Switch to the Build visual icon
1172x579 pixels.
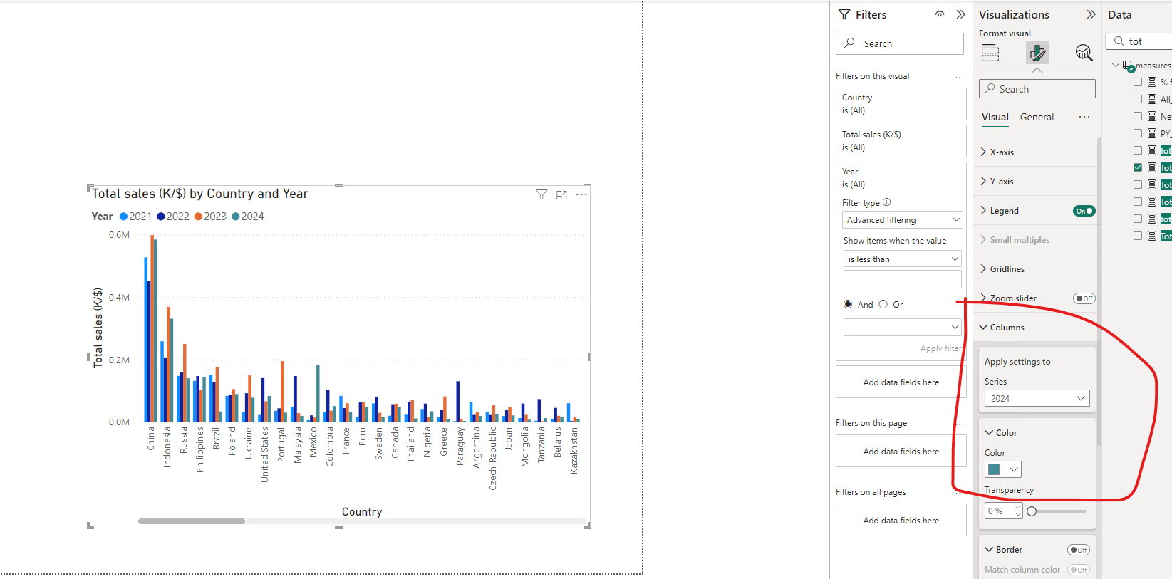tap(990, 53)
